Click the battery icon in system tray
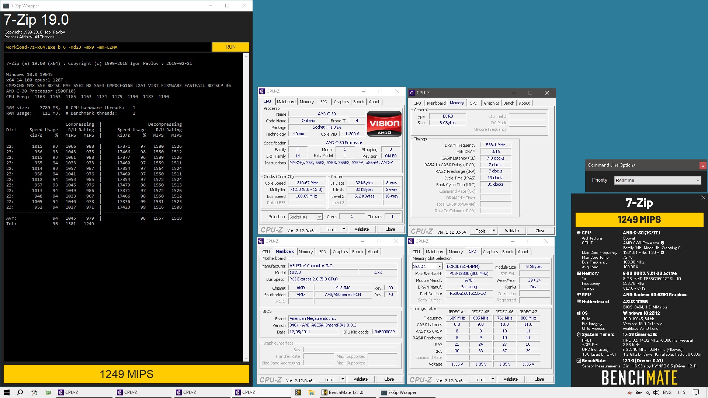 coord(639,392)
